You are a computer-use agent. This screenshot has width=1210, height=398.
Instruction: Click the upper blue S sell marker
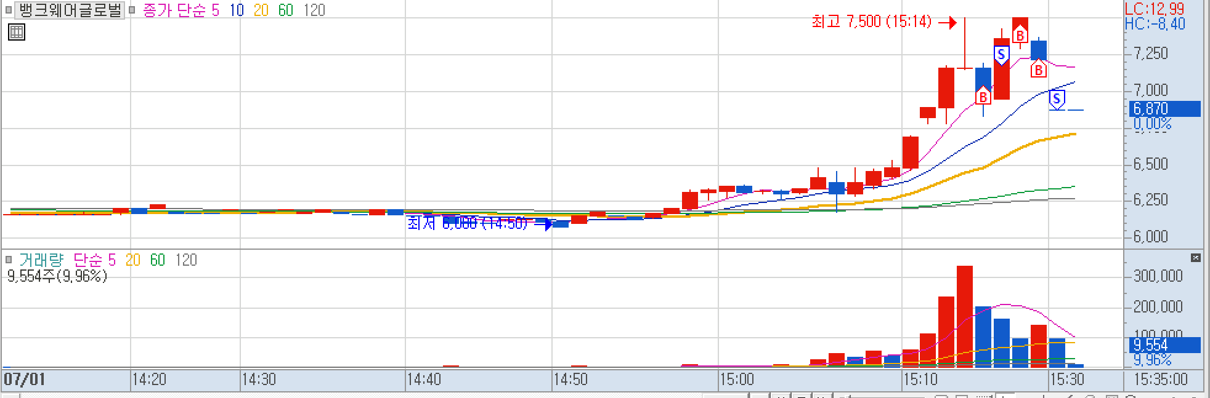[x=1002, y=55]
